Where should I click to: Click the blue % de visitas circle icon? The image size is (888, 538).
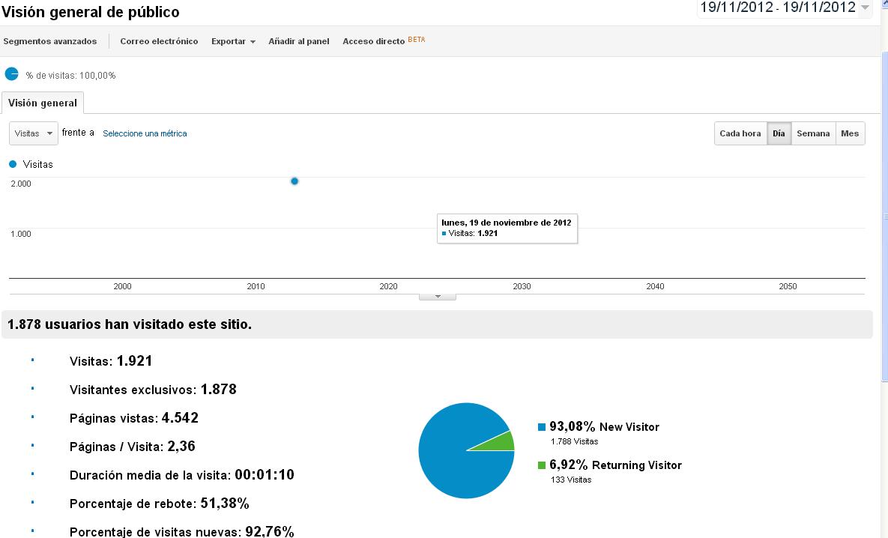(x=11, y=74)
